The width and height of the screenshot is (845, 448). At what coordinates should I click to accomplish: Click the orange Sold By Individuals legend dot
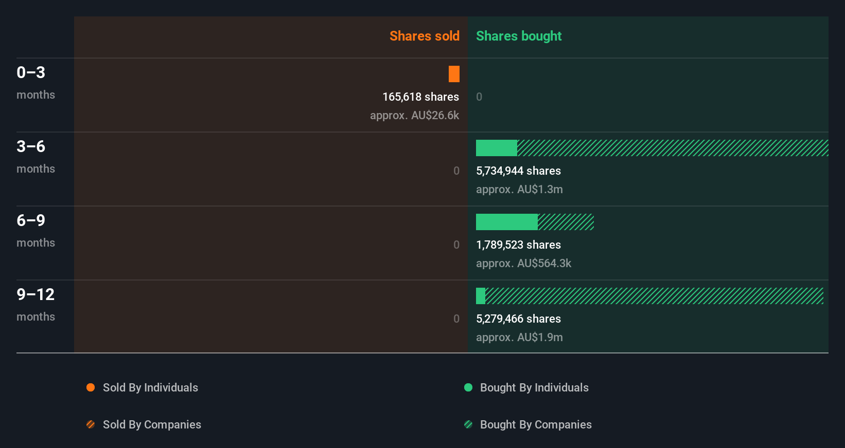click(91, 387)
